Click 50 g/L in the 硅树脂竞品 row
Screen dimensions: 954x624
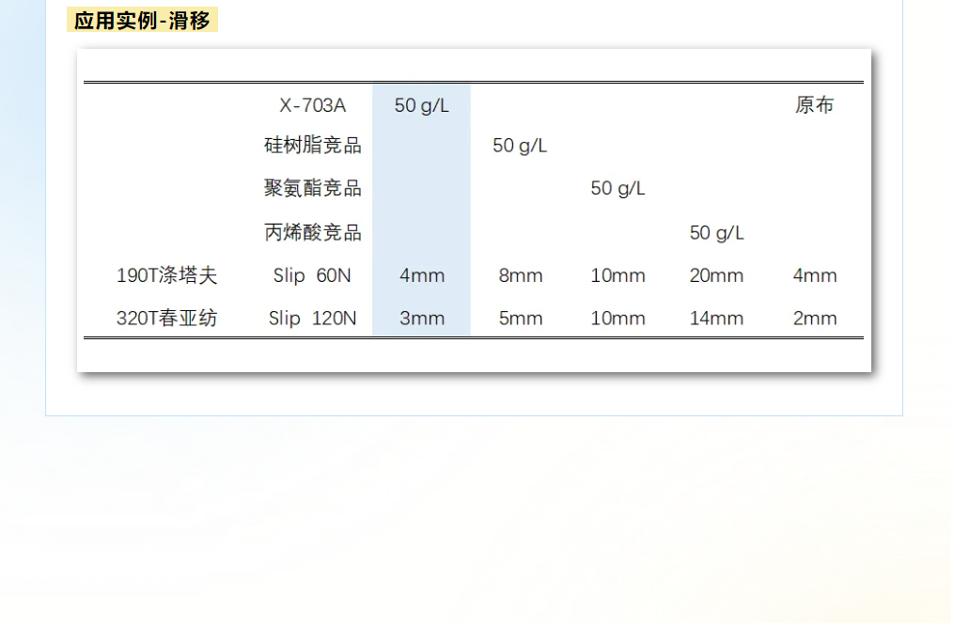pyautogui.click(x=520, y=146)
